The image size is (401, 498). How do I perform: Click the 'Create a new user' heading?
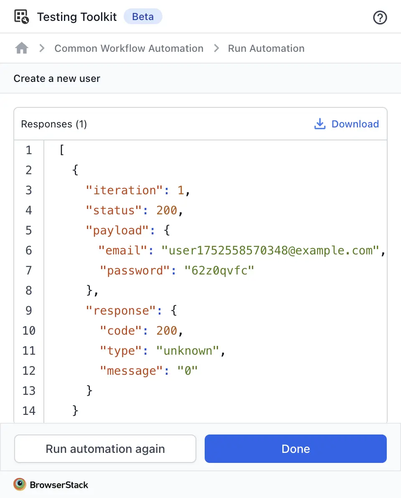(x=57, y=79)
